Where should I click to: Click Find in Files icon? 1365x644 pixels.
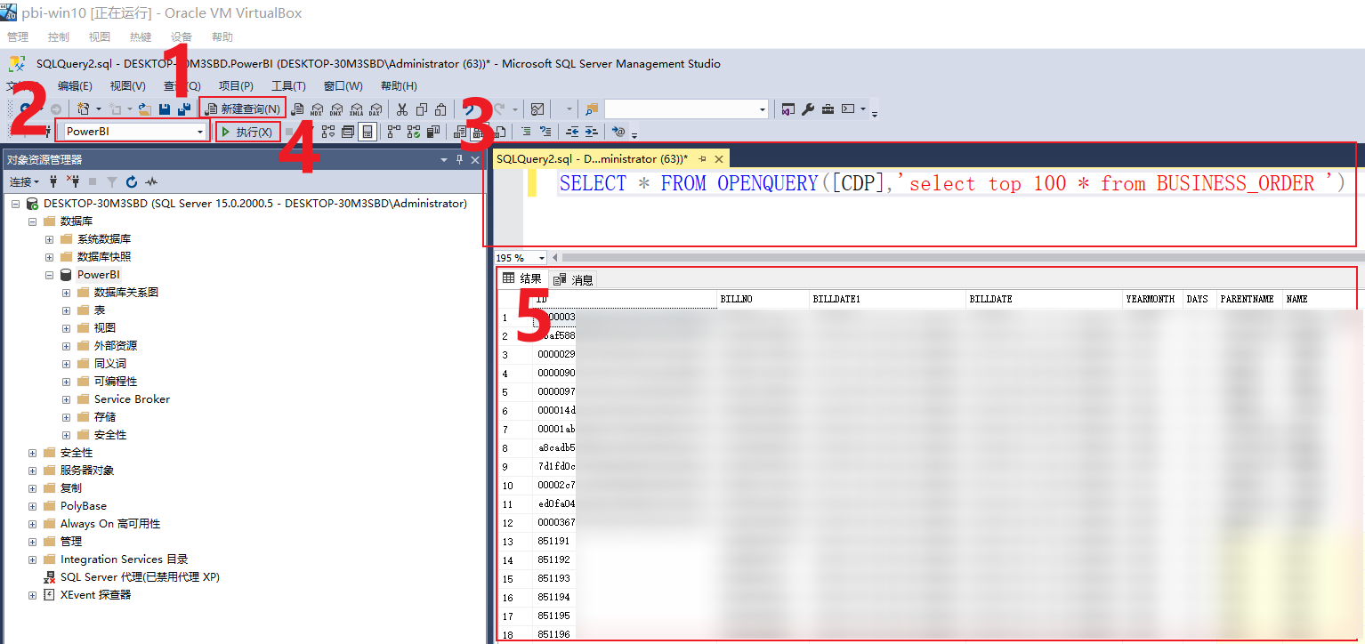coord(592,109)
